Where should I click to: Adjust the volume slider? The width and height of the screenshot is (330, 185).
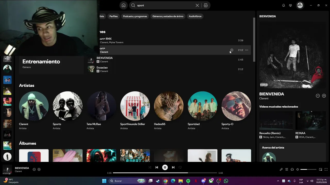coord(308,170)
